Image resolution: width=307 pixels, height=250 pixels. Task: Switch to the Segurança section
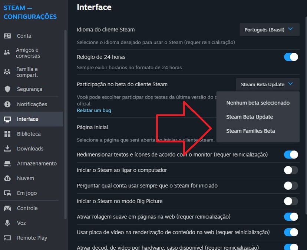pos(31,89)
